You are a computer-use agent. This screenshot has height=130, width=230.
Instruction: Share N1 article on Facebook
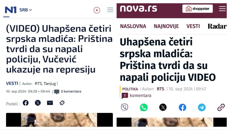tap(26, 103)
